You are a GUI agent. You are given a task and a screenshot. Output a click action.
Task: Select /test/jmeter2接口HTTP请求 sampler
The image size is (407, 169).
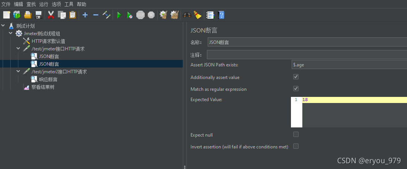coord(59,72)
